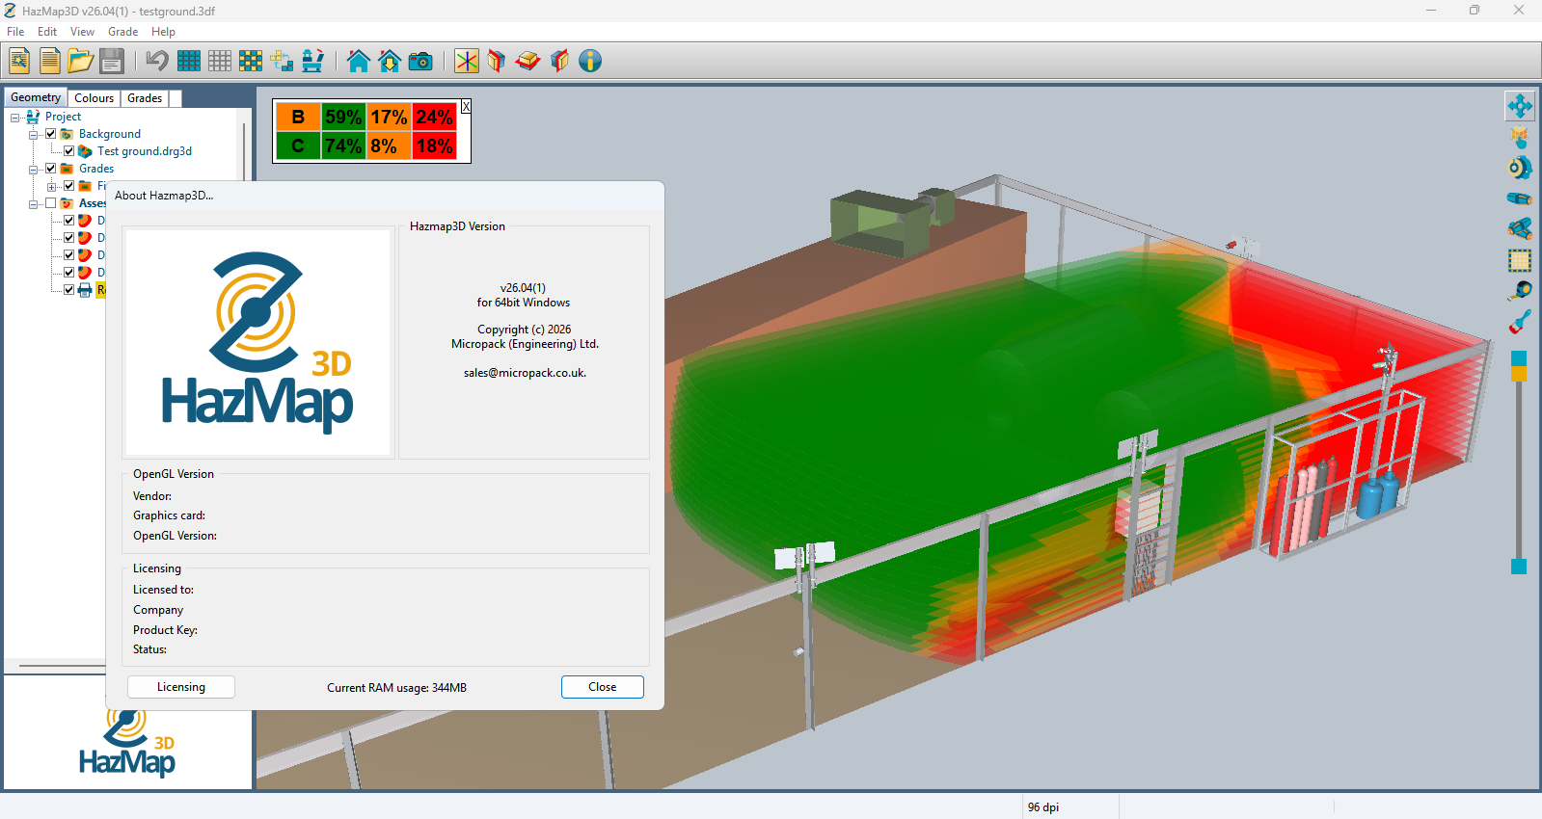
Task: Open the Help menu
Action: (x=164, y=32)
